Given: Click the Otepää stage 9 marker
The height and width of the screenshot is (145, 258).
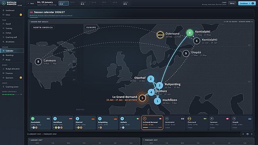Looking at the screenshot, I should (186, 53).
